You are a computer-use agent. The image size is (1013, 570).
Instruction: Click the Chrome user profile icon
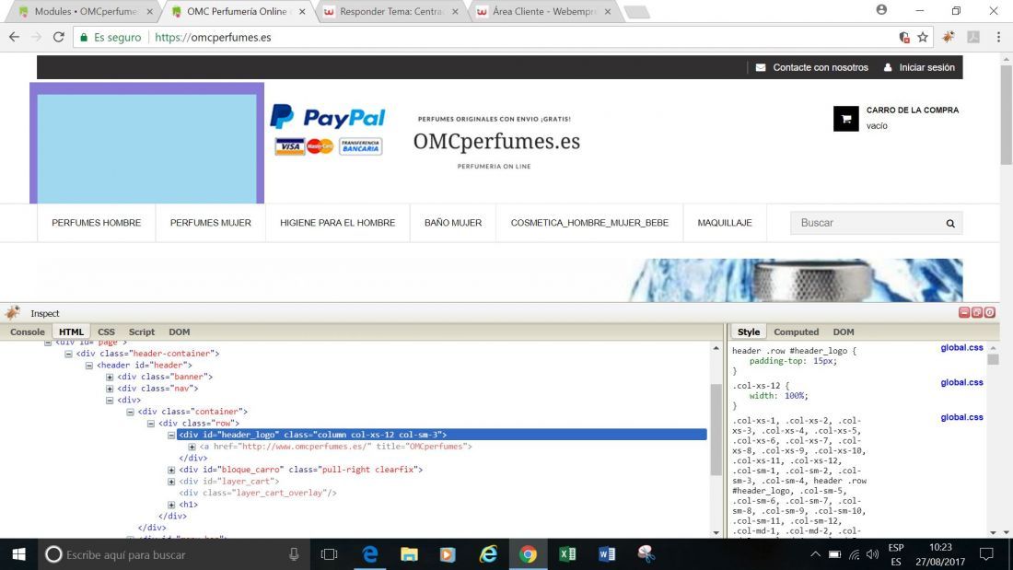point(881,10)
